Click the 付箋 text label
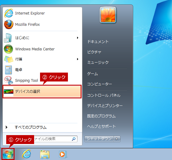Viewport: 172px width, 160px height. 19,59
